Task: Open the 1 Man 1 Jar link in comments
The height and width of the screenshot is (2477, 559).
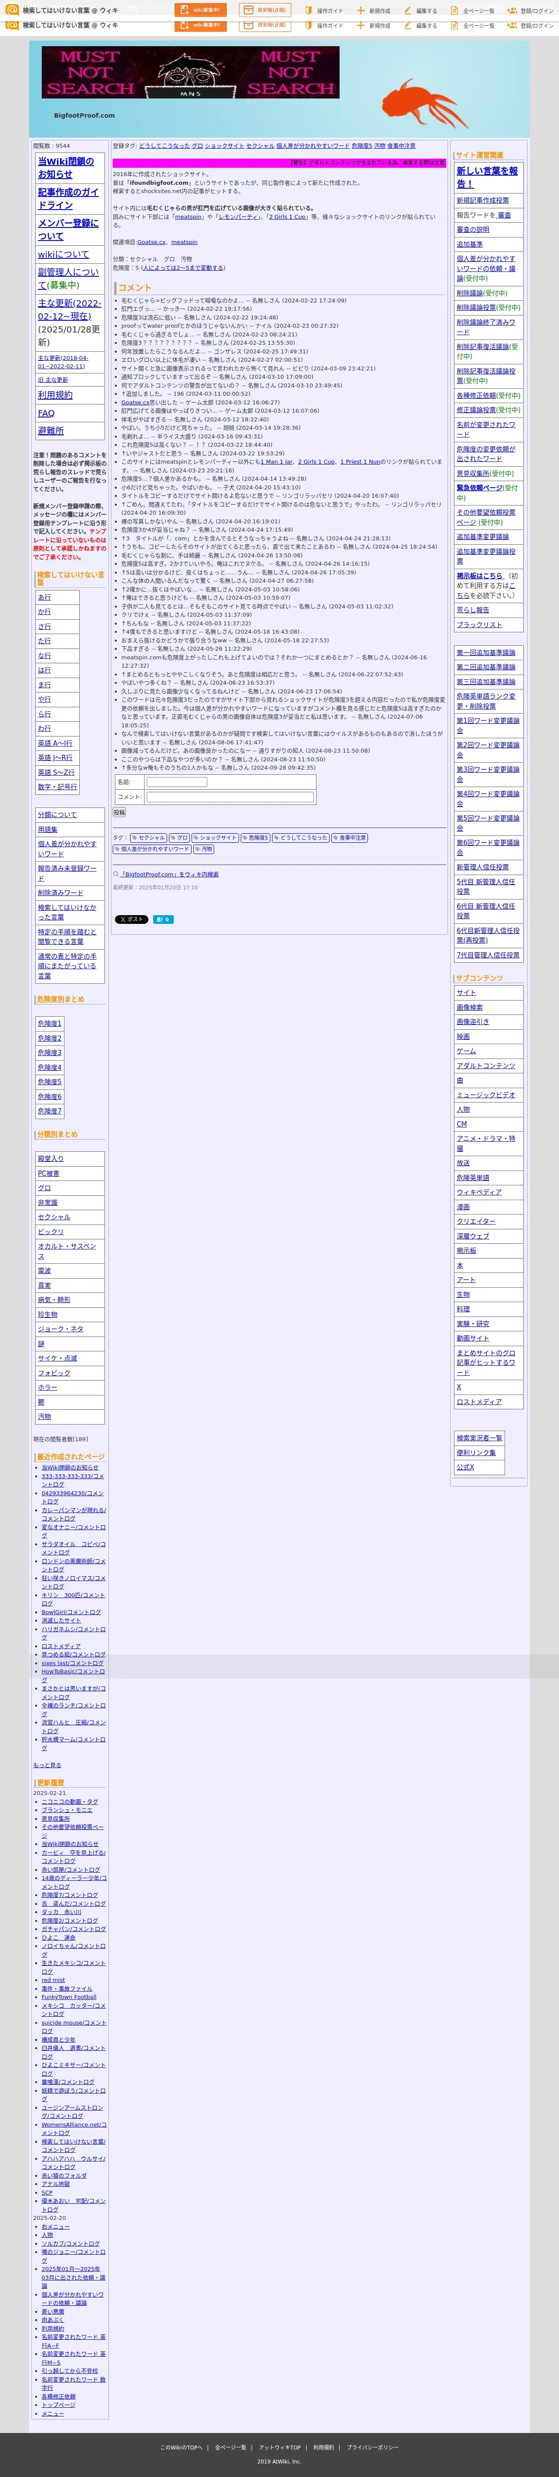Action: [x=276, y=461]
